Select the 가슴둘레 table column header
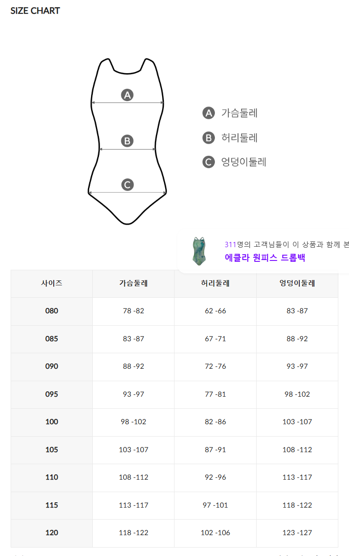Screen dimensions: 349x556 click(133, 283)
